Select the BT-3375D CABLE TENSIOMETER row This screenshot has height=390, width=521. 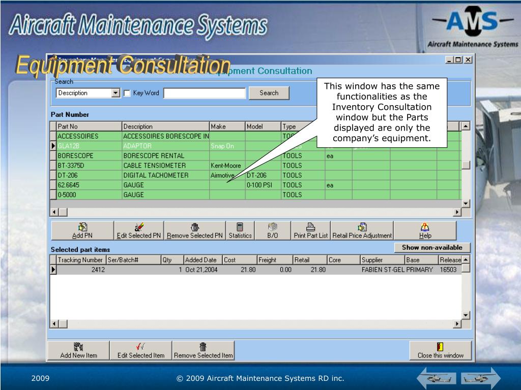click(x=255, y=166)
